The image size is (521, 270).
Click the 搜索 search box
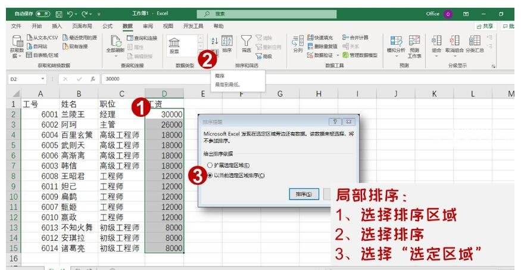click(267, 14)
